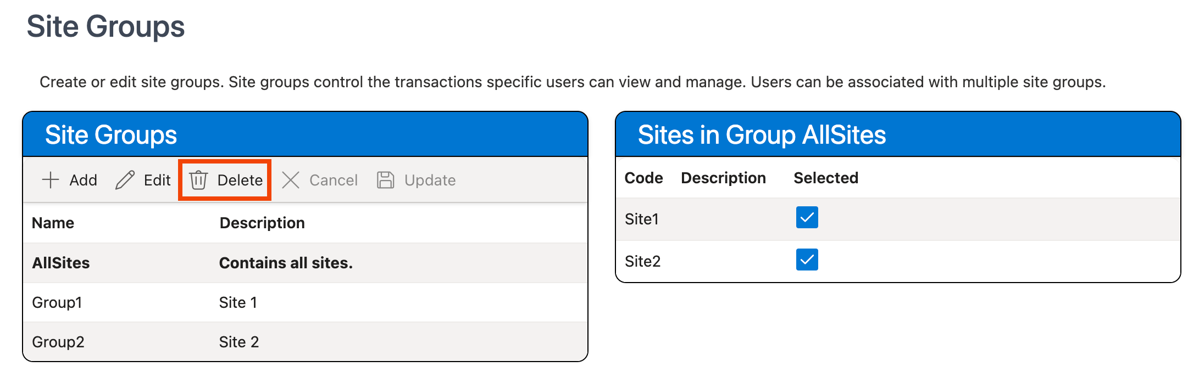Select the AllSites group name

click(61, 263)
